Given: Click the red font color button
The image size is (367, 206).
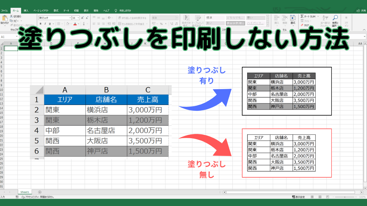Looking at the screenshot, I should point(75,24).
